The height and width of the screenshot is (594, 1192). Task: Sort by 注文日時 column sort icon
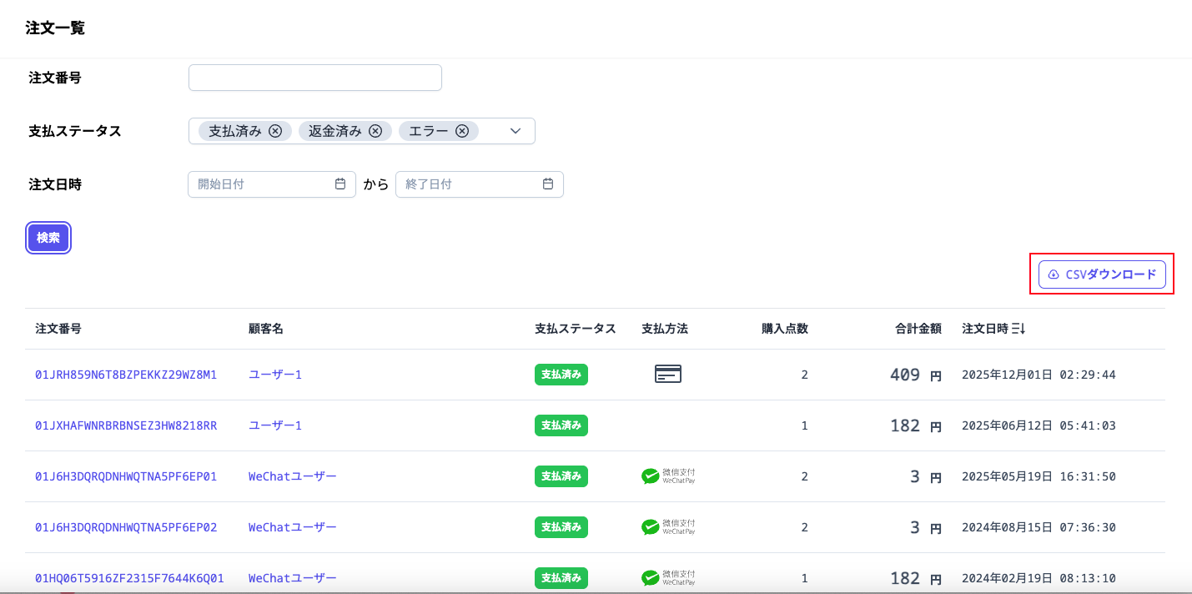point(1018,329)
